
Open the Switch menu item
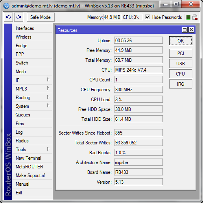(32, 63)
